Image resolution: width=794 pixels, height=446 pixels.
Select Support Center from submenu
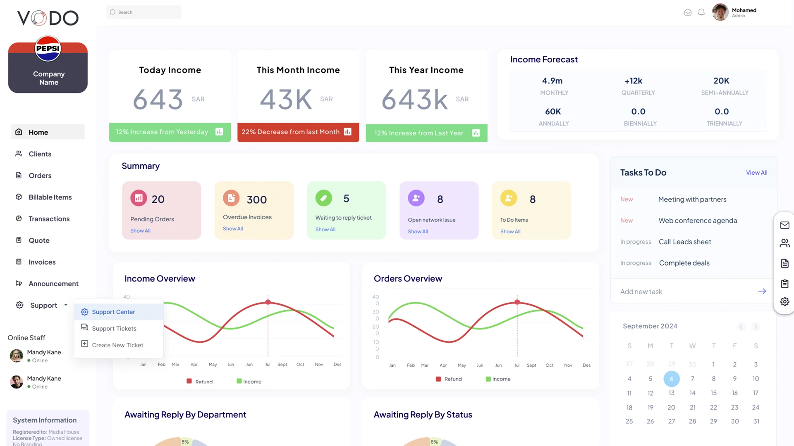(119, 312)
